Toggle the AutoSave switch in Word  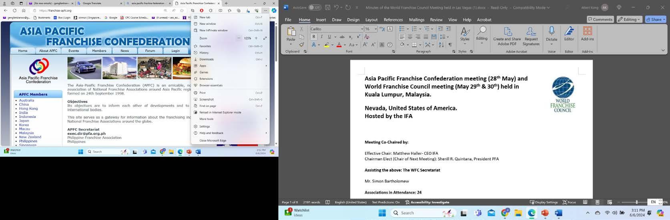(x=315, y=7)
